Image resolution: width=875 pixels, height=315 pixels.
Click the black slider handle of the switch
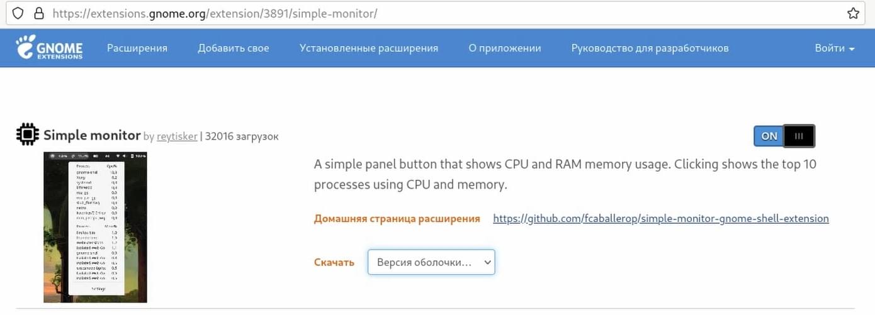[799, 136]
